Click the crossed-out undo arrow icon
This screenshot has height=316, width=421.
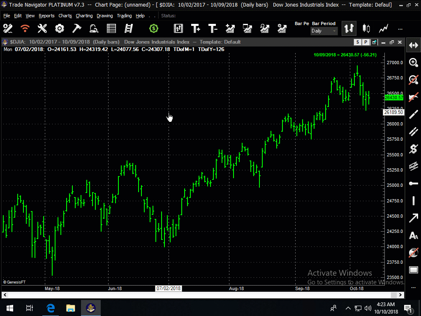(x=414, y=97)
